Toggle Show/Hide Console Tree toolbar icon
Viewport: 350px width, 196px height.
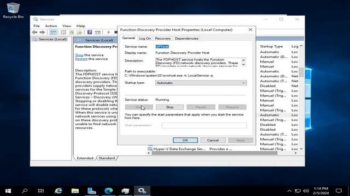click(53, 32)
